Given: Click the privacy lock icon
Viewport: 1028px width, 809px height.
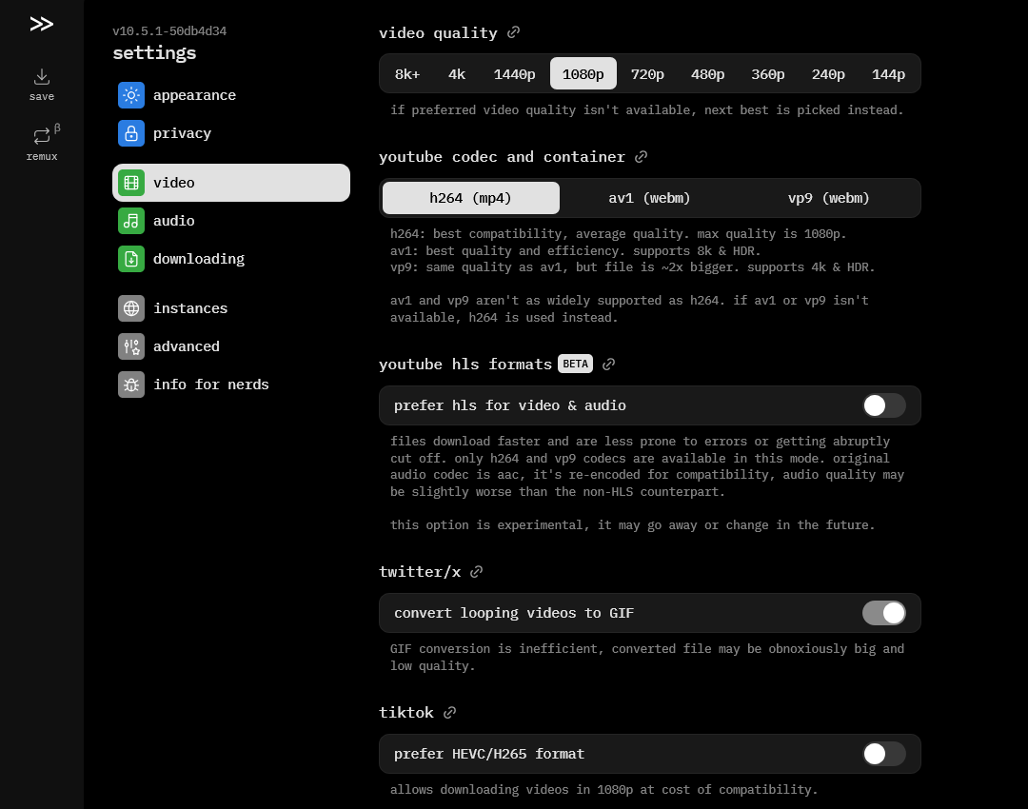Looking at the screenshot, I should pos(131,133).
